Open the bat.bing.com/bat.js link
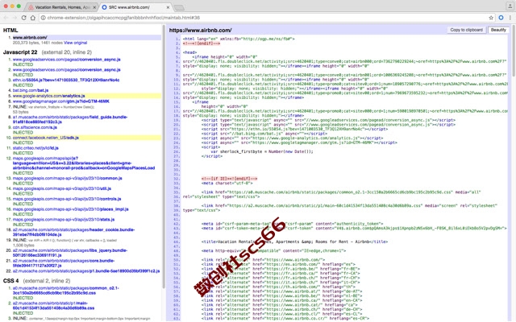516x322 pixels. [x=31, y=90]
